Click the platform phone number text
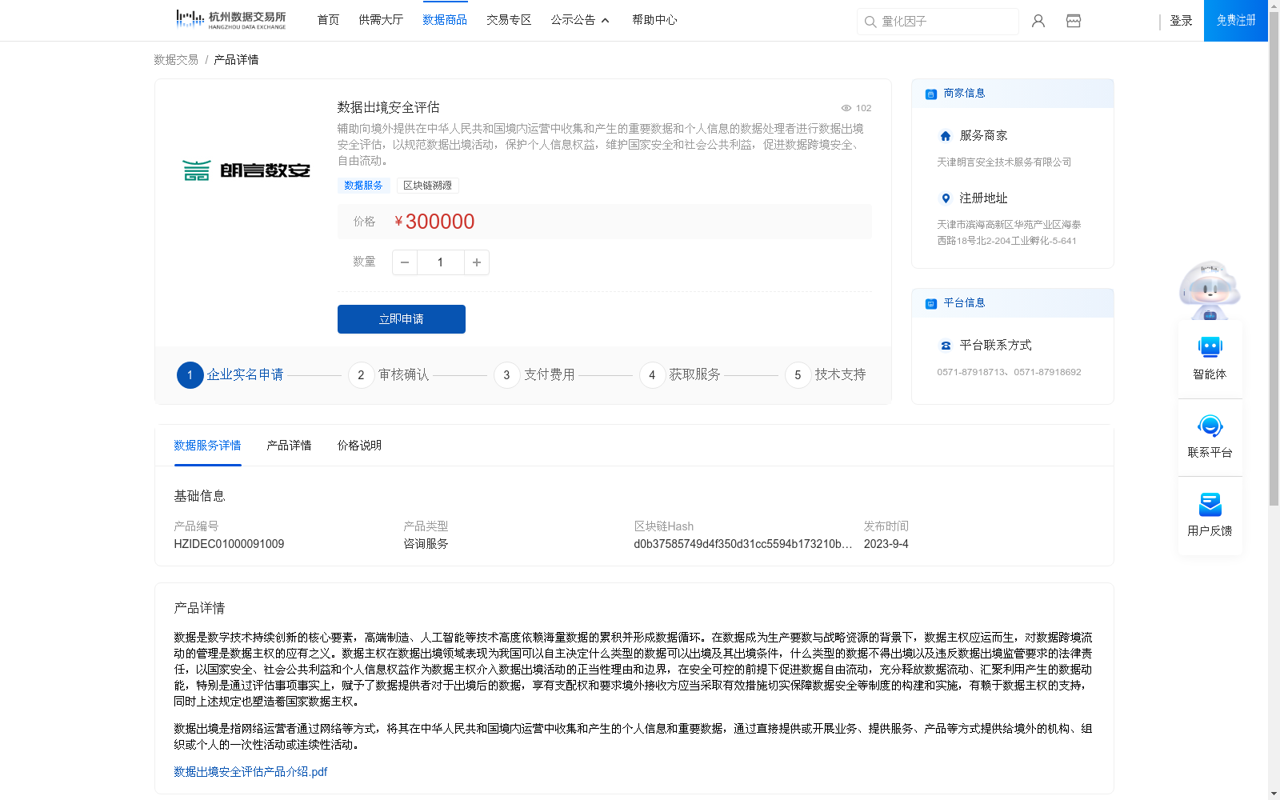The height and width of the screenshot is (800, 1280). coord(1009,372)
